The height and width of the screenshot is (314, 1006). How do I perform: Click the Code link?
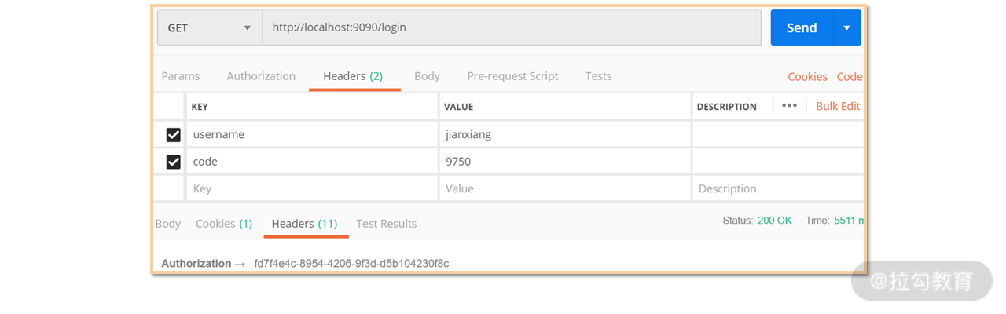tap(849, 77)
